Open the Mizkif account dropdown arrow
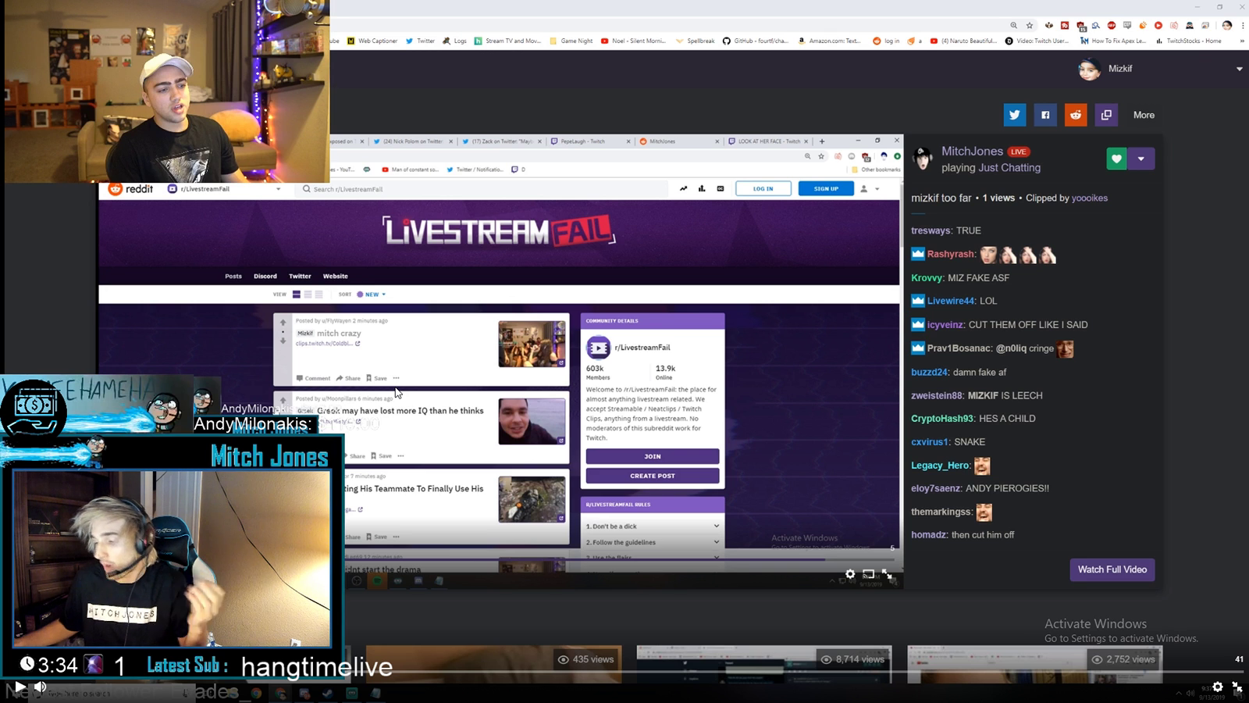 pyautogui.click(x=1239, y=69)
